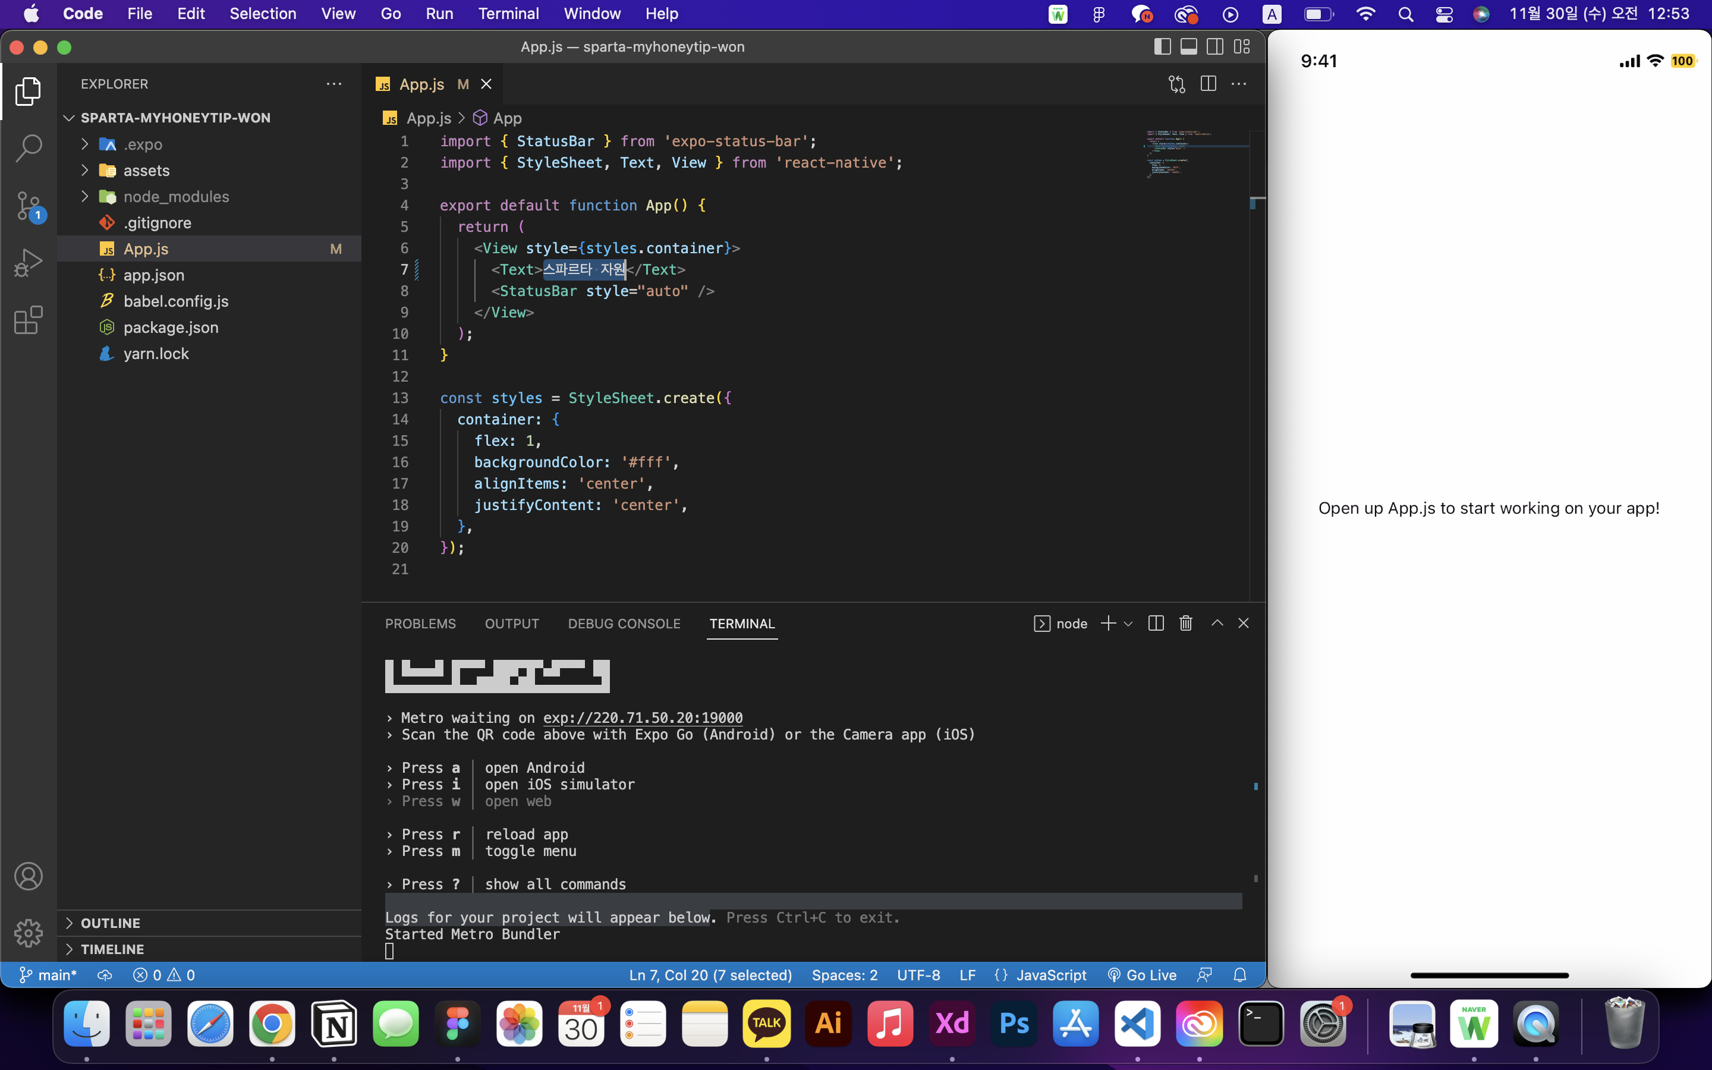This screenshot has height=1070, width=1712.
Task: Click the code minimap preview
Action: coord(1198,153)
